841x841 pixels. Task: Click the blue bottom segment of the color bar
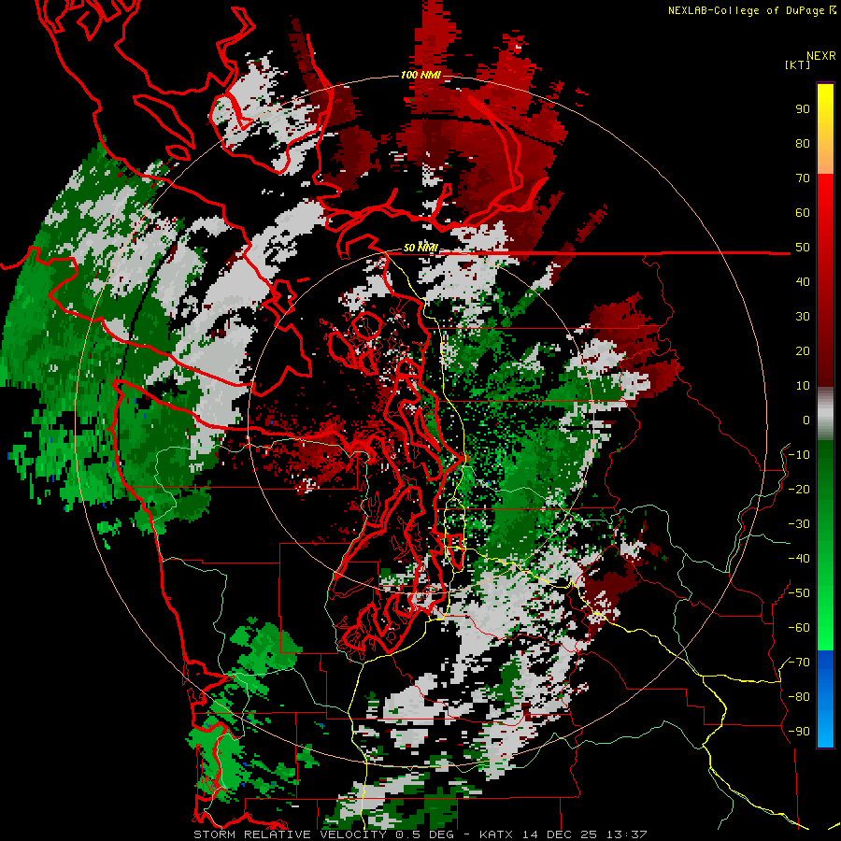click(825, 699)
